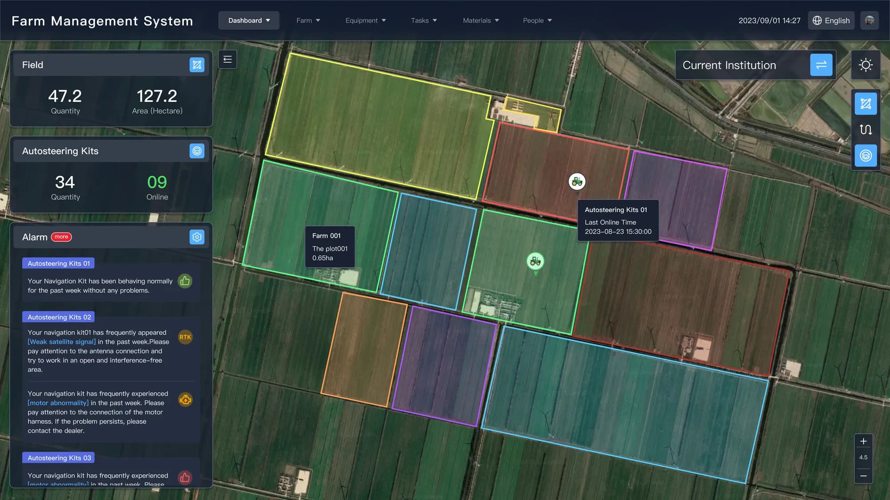
Task: Open the Materials dropdown
Action: click(481, 20)
